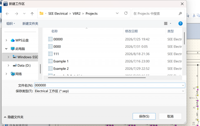Select V8R2 in the address path
200x126 pixels.
[x=76, y=14]
